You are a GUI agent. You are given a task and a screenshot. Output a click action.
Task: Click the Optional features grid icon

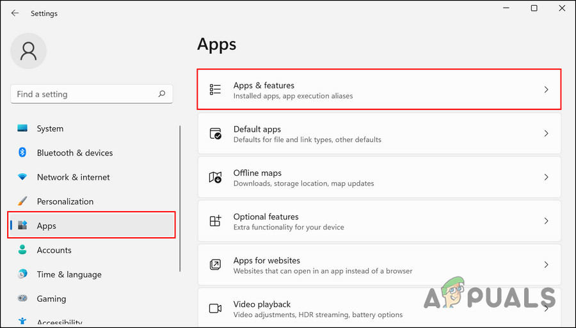tap(215, 221)
